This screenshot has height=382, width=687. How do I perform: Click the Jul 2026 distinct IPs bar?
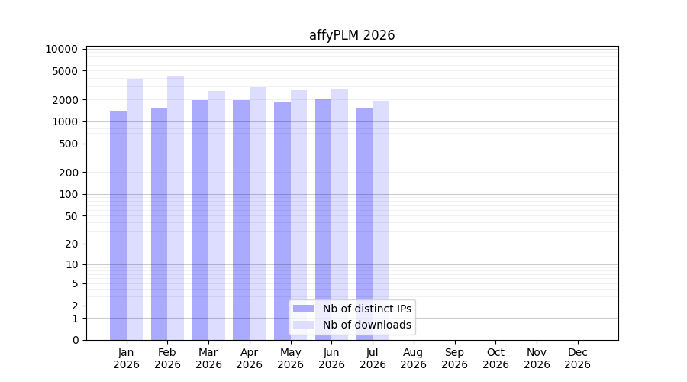tap(365, 224)
